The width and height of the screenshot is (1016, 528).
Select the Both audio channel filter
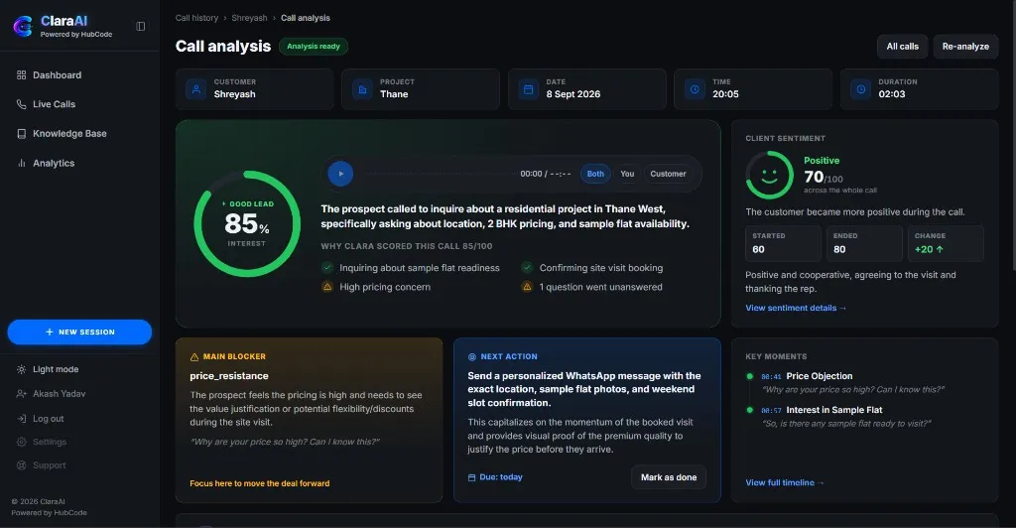coord(595,174)
